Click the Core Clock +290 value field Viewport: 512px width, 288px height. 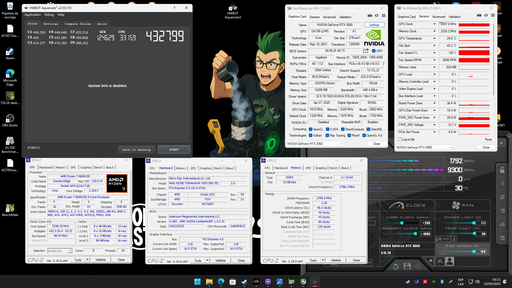coord(426,223)
